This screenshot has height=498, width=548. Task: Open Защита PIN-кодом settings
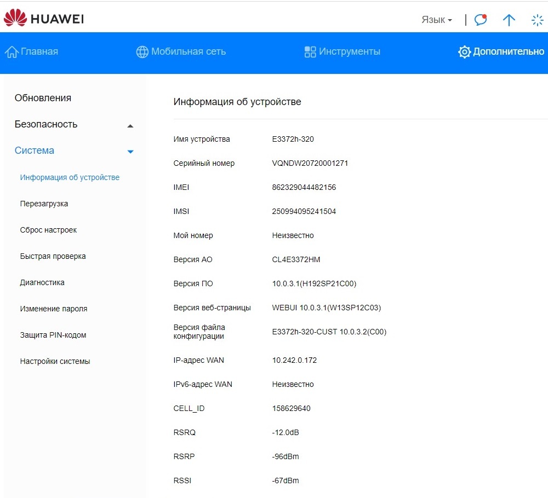click(x=53, y=335)
